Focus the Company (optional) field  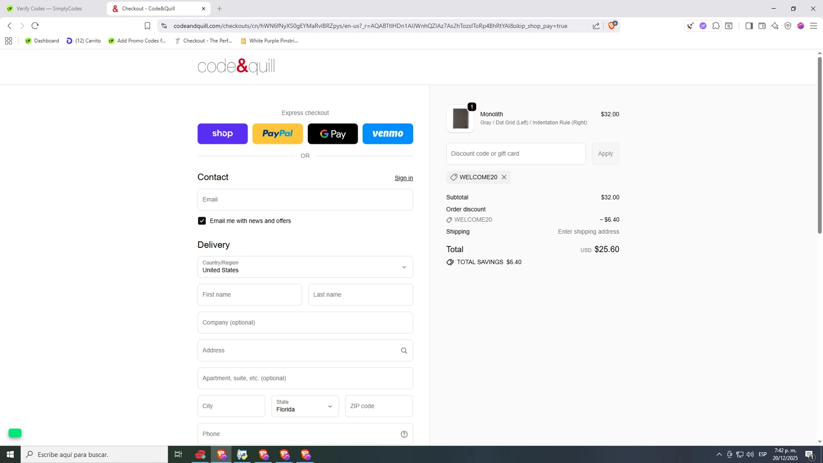[x=305, y=323]
